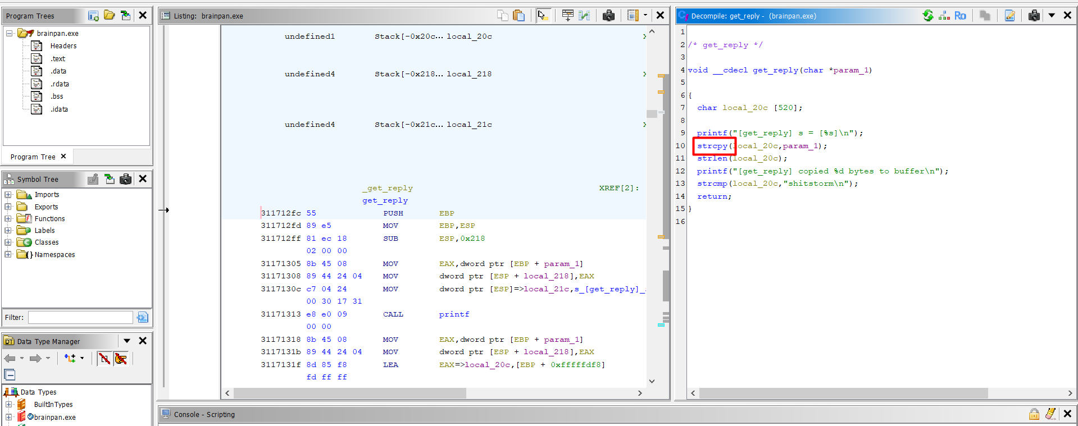Click the printf reference in CALL instruction
The height and width of the screenshot is (426, 1078).
(454, 314)
